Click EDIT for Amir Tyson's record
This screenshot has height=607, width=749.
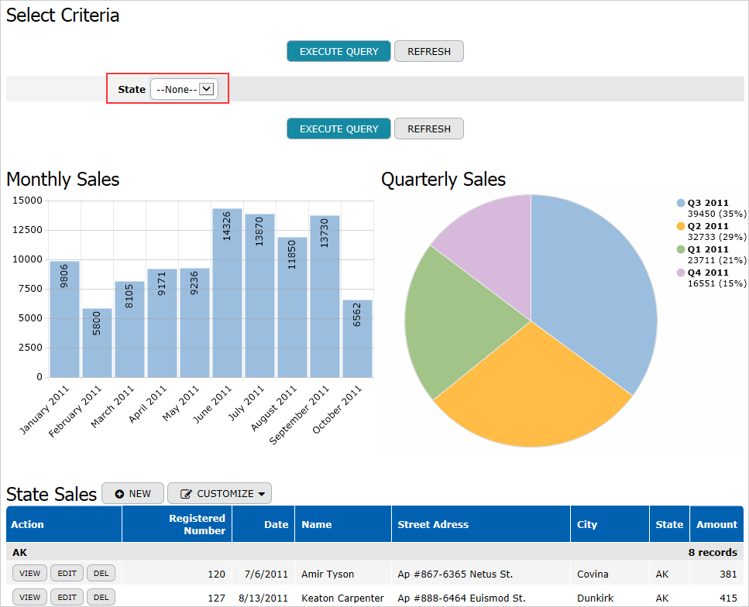(67, 573)
